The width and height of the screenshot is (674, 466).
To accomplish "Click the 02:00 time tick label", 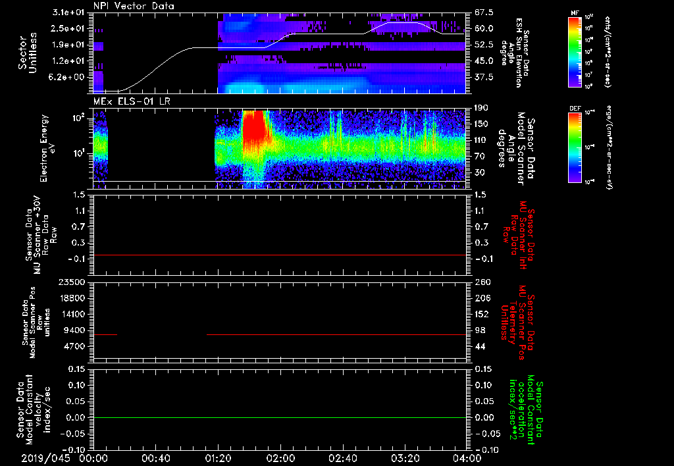I will point(280,458).
